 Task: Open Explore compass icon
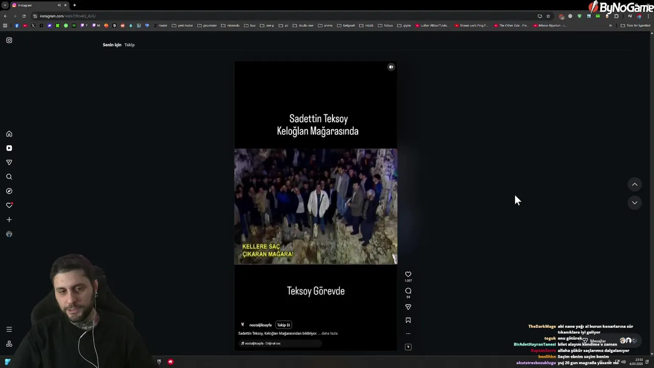click(9, 191)
